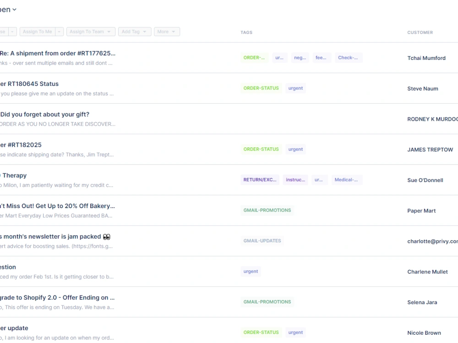
Task: Click the 'Check-...' tag in the first row
Action: [x=348, y=58]
